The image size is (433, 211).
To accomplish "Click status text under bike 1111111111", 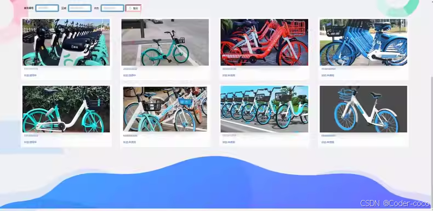I will tap(30, 75).
